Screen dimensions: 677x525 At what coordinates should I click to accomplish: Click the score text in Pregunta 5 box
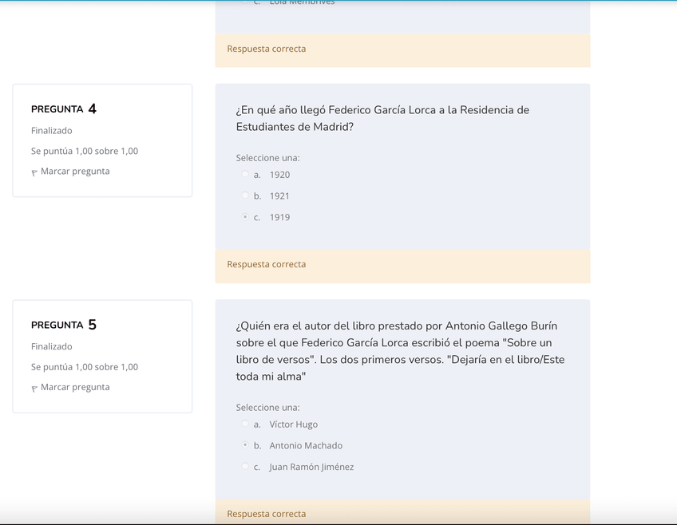[85, 367]
